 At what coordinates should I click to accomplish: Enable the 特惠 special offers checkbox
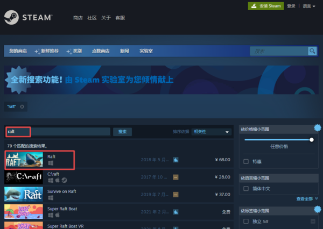click(246, 161)
